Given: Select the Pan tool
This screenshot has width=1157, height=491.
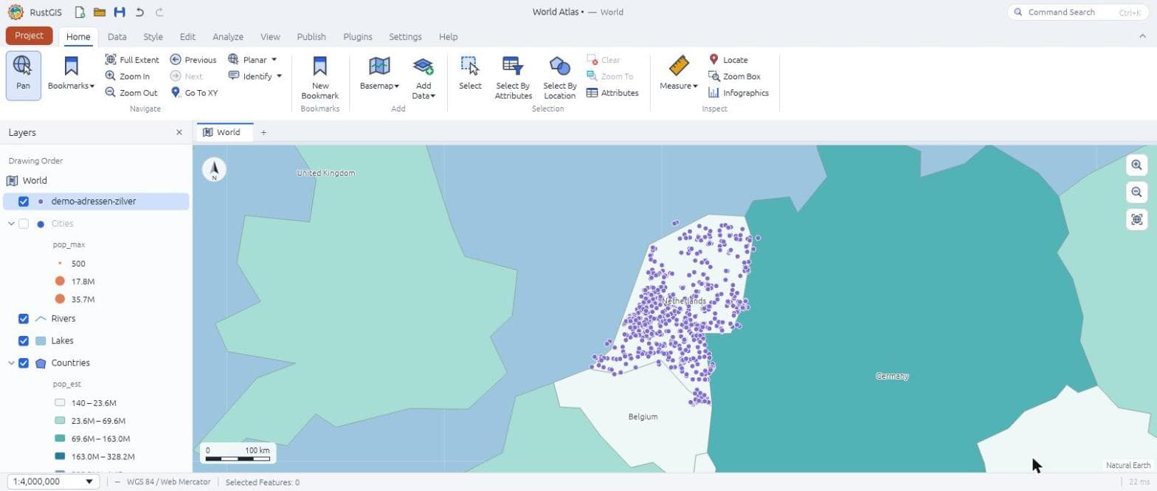Looking at the screenshot, I should pos(24,75).
